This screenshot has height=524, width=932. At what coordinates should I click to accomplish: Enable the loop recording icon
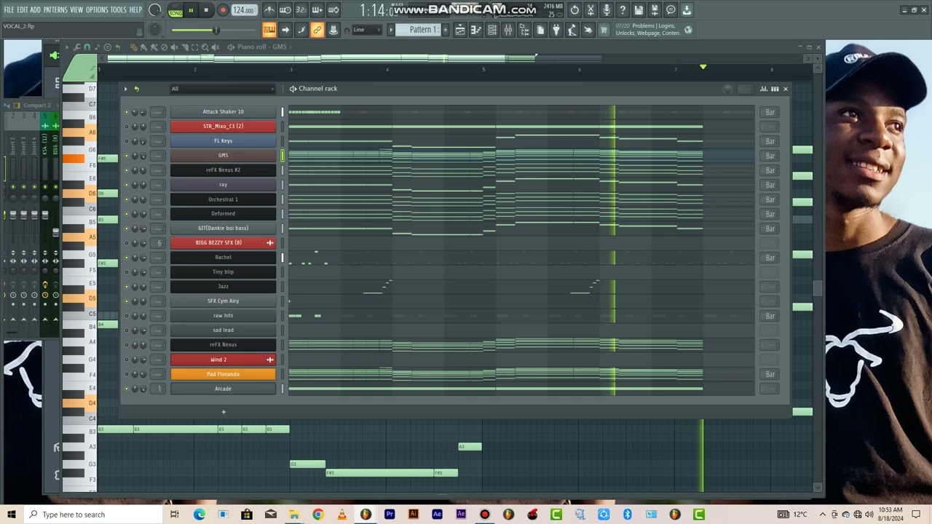333,10
